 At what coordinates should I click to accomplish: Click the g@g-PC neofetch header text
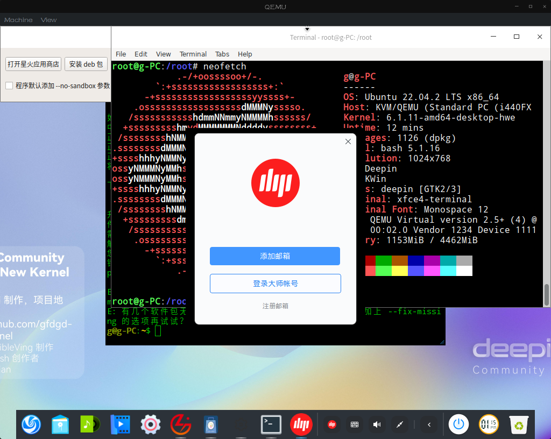tap(359, 76)
